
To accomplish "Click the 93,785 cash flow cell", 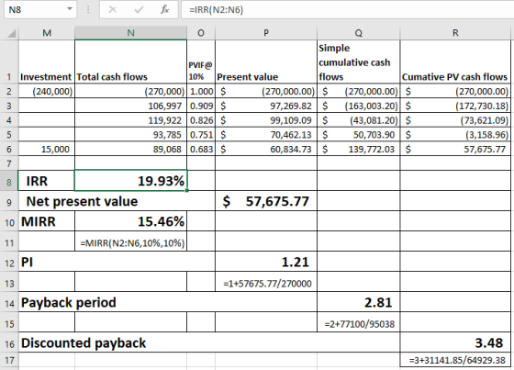I will 130,134.
